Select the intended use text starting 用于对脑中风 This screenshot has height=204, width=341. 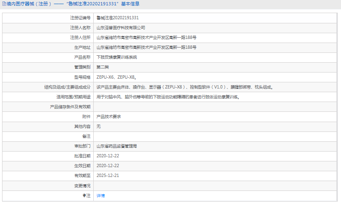pos(168,97)
